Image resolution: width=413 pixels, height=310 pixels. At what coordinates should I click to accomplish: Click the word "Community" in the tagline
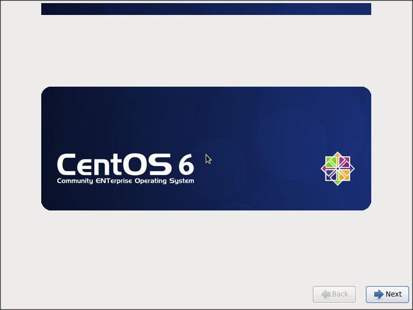click(x=74, y=181)
